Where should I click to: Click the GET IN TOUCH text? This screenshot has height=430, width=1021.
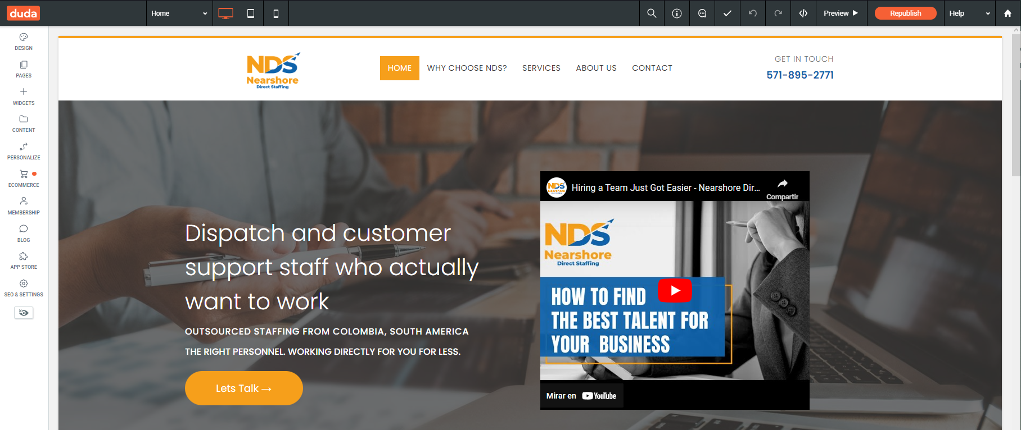coord(804,59)
